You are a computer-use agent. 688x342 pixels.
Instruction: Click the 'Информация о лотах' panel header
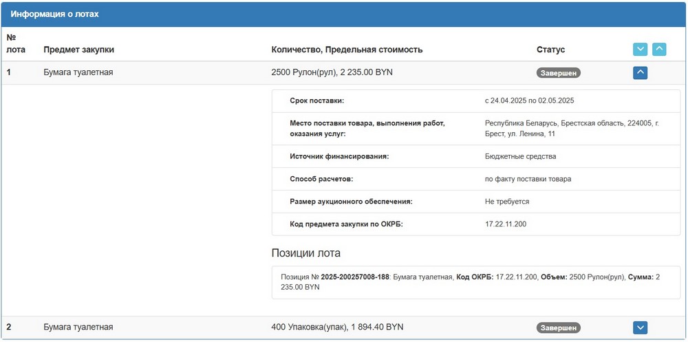point(54,14)
